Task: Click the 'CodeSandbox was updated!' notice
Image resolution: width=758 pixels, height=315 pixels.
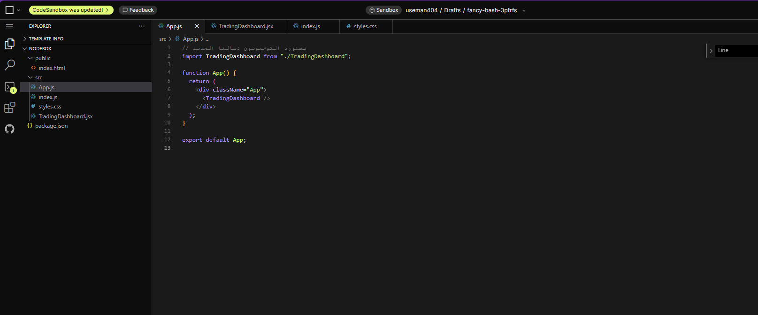Action: click(x=71, y=10)
